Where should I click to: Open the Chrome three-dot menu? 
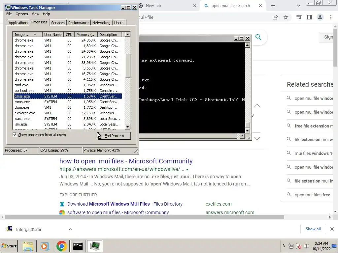(331, 17)
